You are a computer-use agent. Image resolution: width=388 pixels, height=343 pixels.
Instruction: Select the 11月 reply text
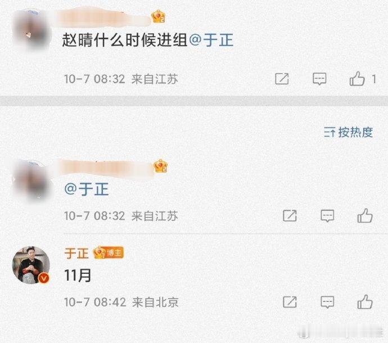tap(78, 276)
